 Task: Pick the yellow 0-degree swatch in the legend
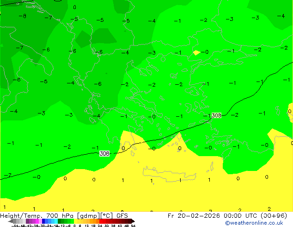tap(75, 221)
